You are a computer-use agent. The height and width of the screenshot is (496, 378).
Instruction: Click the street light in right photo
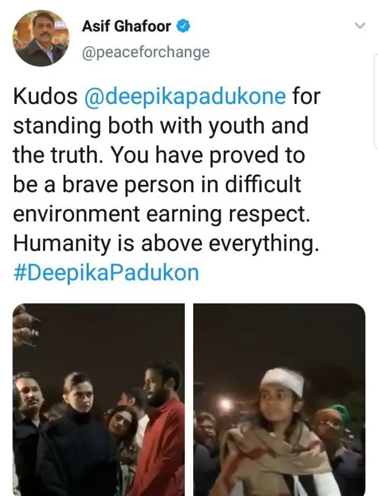pyautogui.click(x=226, y=404)
